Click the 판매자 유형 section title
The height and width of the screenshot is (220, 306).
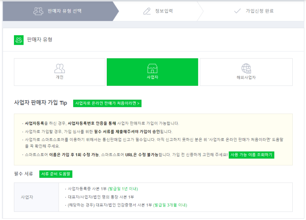click(x=40, y=40)
